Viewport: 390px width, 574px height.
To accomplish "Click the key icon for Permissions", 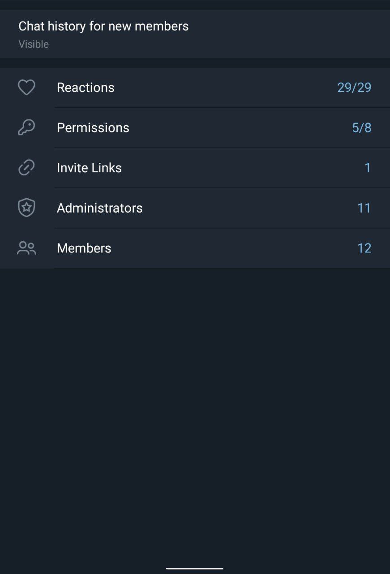I will (26, 128).
